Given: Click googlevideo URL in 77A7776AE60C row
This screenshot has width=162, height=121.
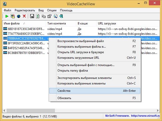Looking at the screenshot, I should click(x=128, y=34).
